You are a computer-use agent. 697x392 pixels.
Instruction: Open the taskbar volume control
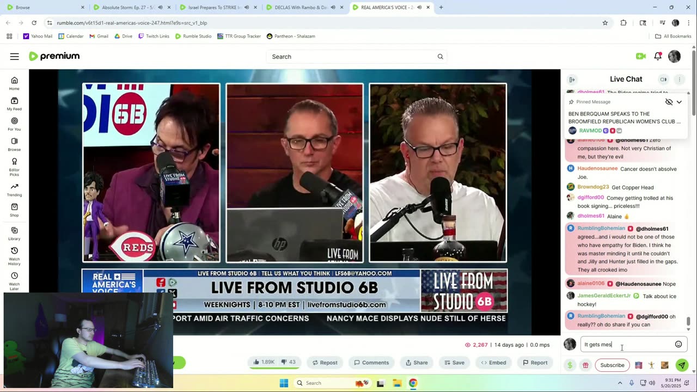(x=652, y=383)
